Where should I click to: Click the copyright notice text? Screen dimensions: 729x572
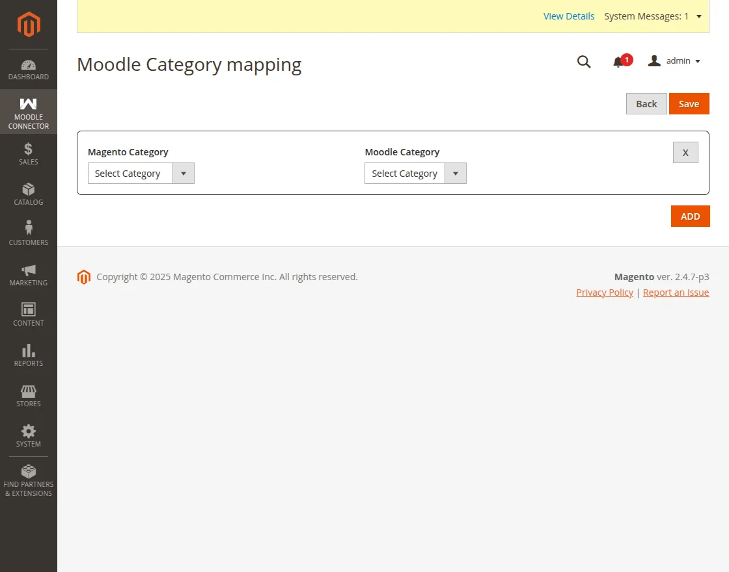coord(227,277)
